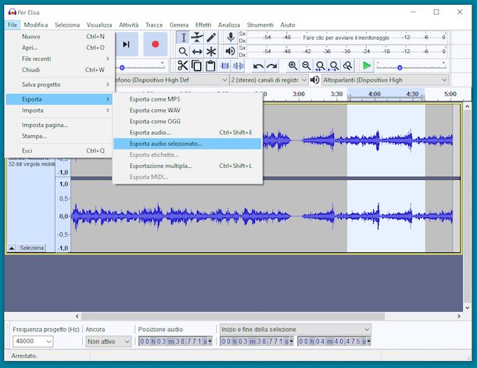Click the Undo arrow icon
The height and width of the screenshot is (368, 477).
pos(258,66)
